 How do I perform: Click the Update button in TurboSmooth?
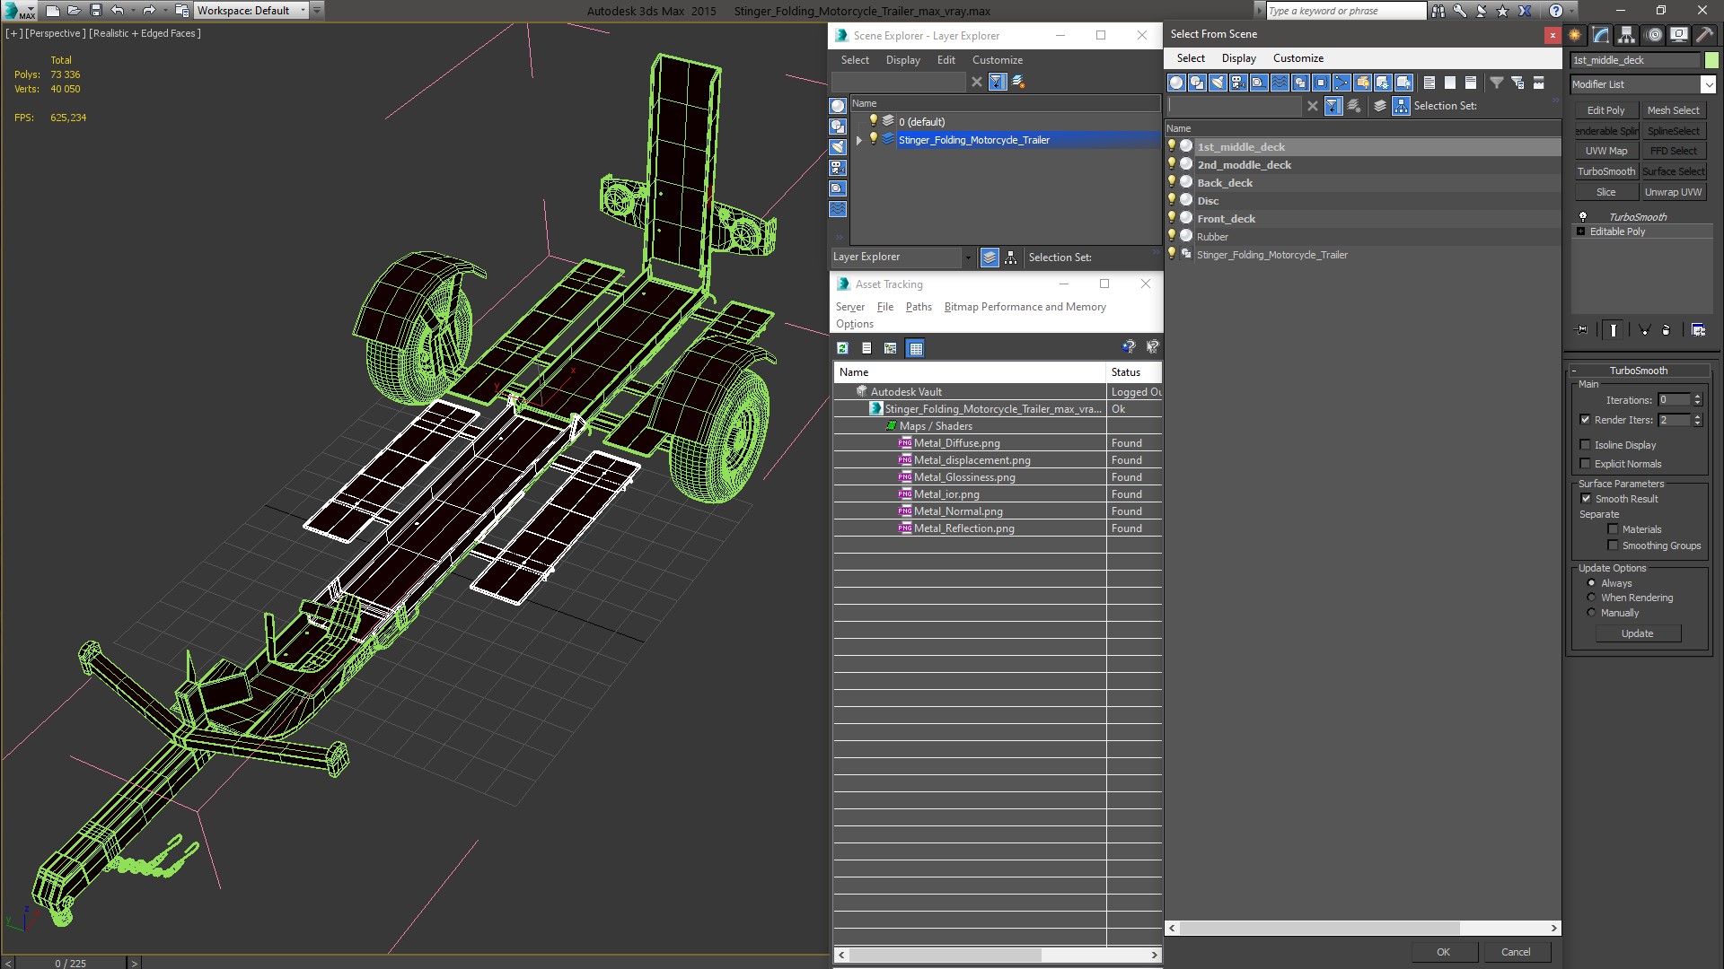(x=1638, y=633)
